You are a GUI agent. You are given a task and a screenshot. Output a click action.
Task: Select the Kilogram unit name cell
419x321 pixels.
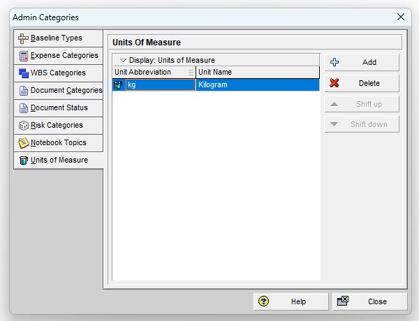pyautogui.click(x=258, y=85)
